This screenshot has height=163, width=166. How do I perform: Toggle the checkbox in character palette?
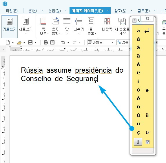[x=147, y=142]
